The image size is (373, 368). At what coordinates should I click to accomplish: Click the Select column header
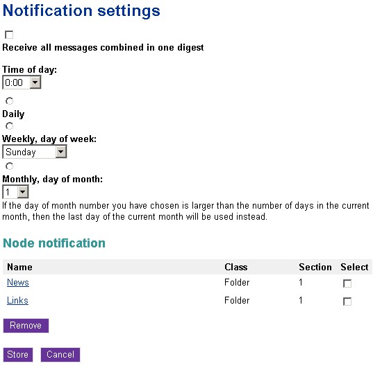click(354, 267)
